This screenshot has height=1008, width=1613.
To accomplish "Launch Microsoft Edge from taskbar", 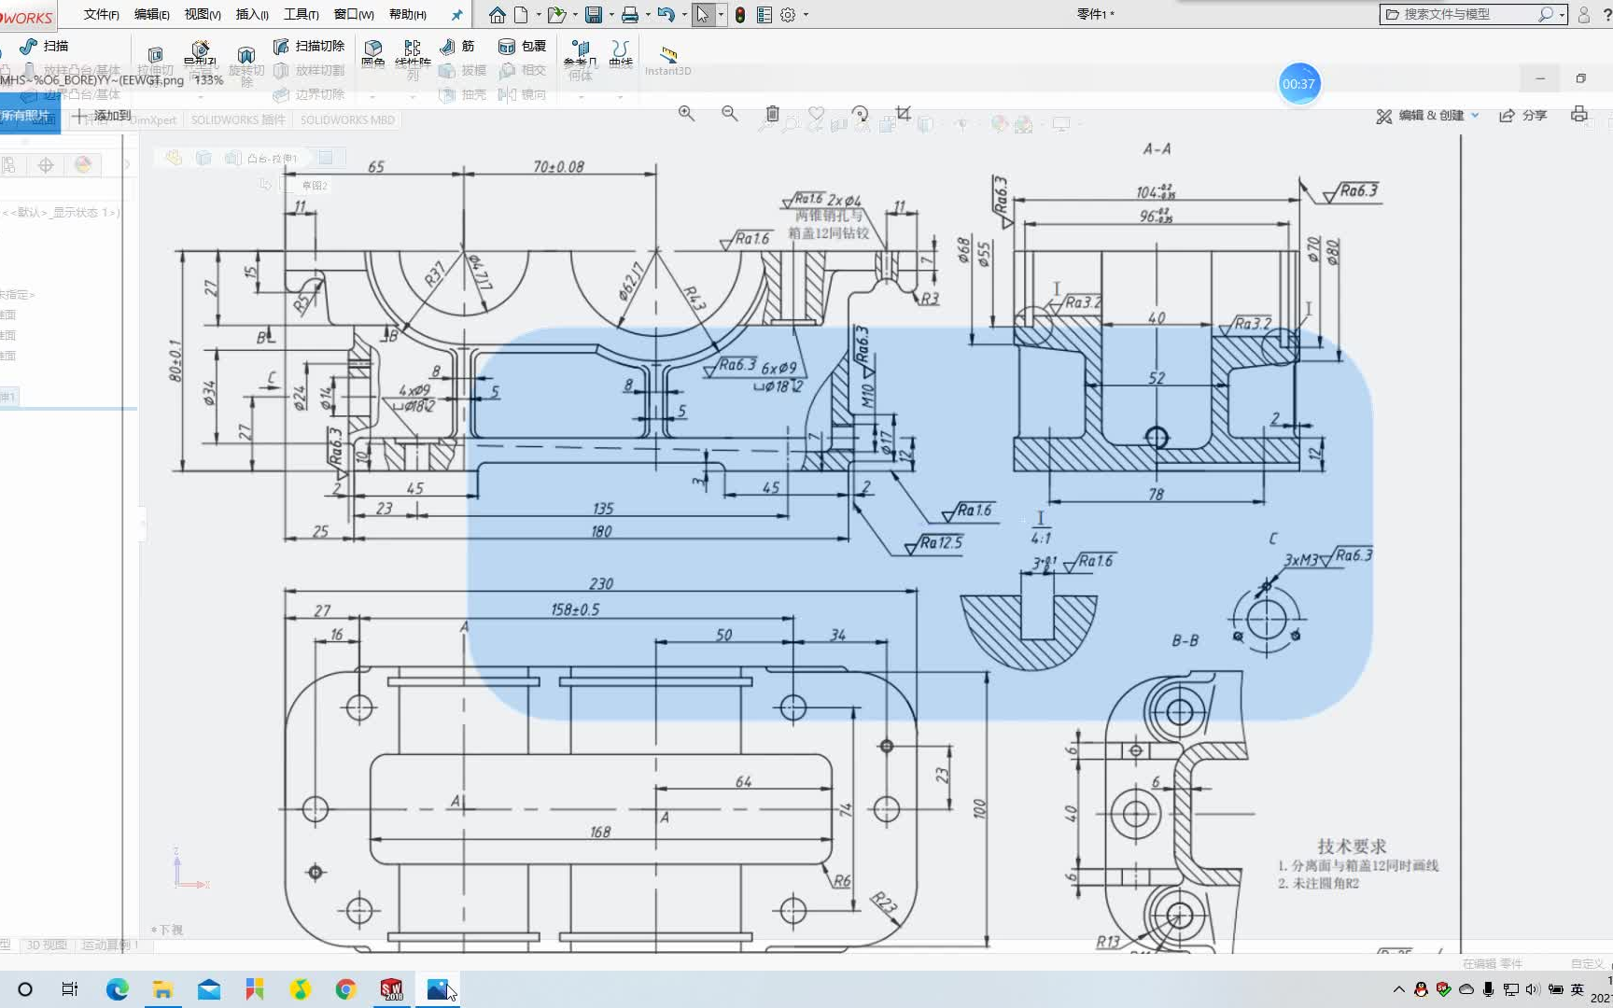I will [117, 989].
